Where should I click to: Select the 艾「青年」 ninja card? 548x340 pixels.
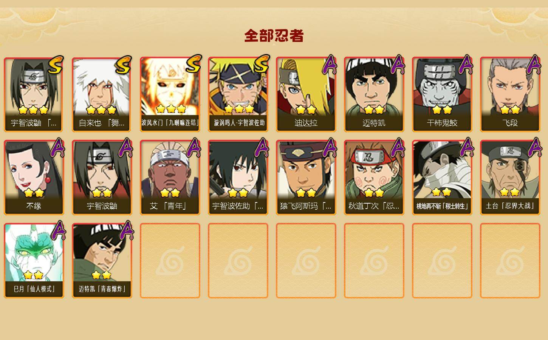pos(170,178)
